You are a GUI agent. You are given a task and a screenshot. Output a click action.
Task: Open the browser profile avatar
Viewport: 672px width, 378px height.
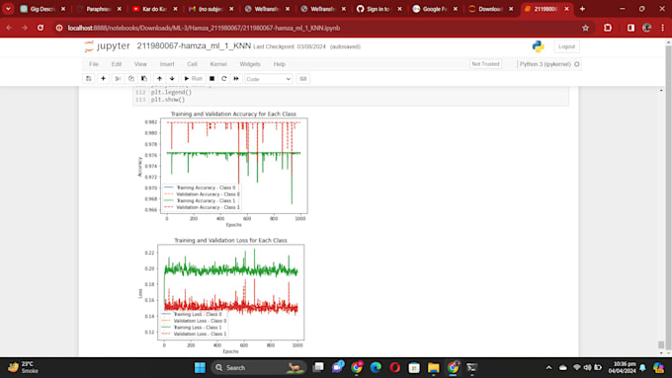[x=646, y=28]
